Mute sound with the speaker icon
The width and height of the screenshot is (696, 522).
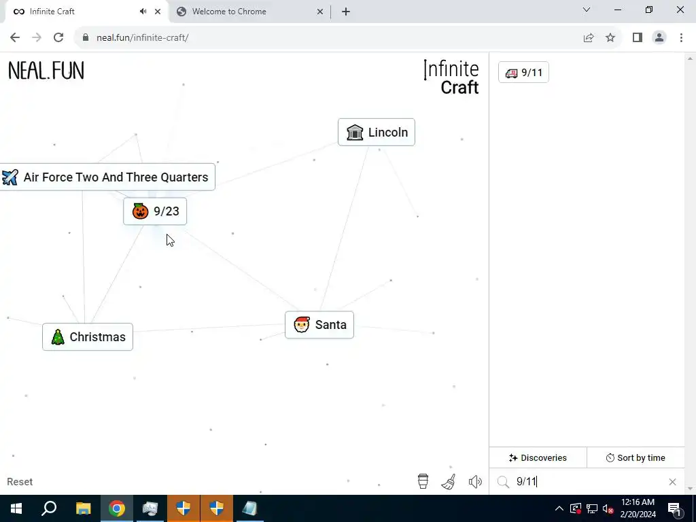click(x=475, y=482)
